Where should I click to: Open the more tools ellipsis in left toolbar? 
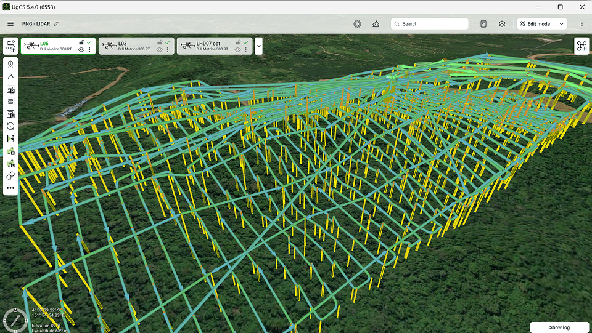click(10, 188)
